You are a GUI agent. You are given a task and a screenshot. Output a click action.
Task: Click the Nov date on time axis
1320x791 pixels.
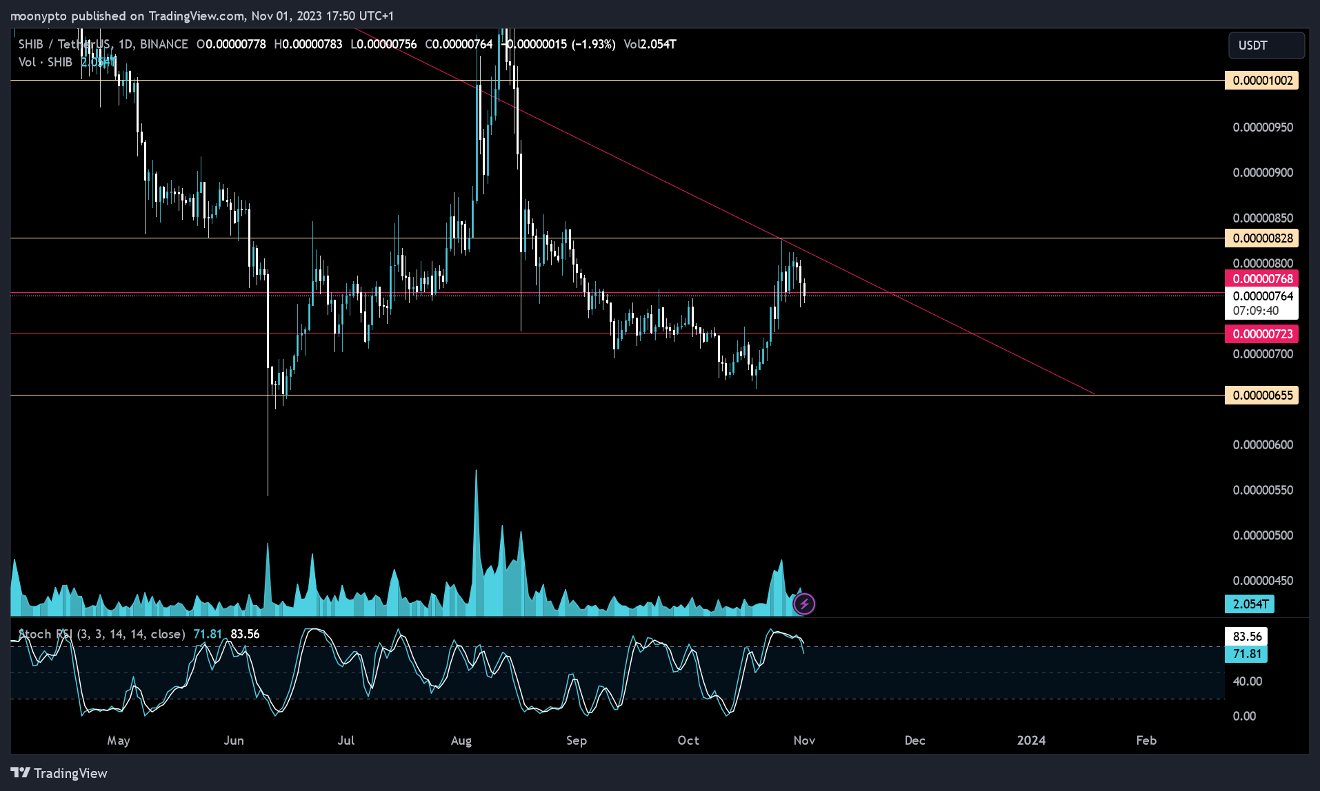click(x=804, y=741)
